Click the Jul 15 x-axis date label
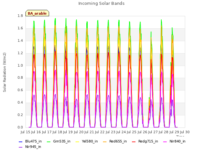This screenshot has height=153, width=204. tap(25, 132)
